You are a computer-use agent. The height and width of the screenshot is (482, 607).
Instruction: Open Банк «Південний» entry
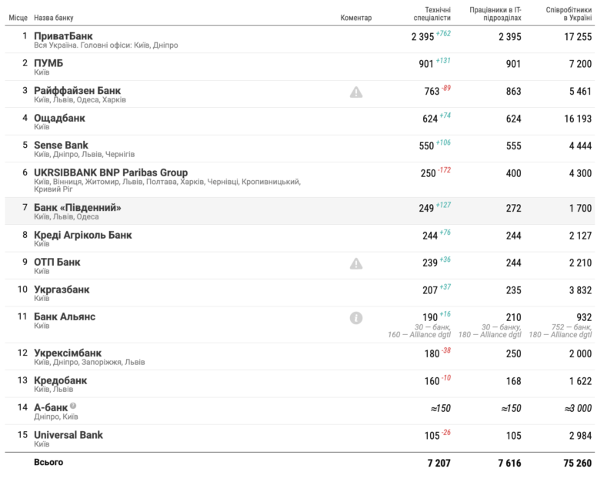[x=78, y=208]
